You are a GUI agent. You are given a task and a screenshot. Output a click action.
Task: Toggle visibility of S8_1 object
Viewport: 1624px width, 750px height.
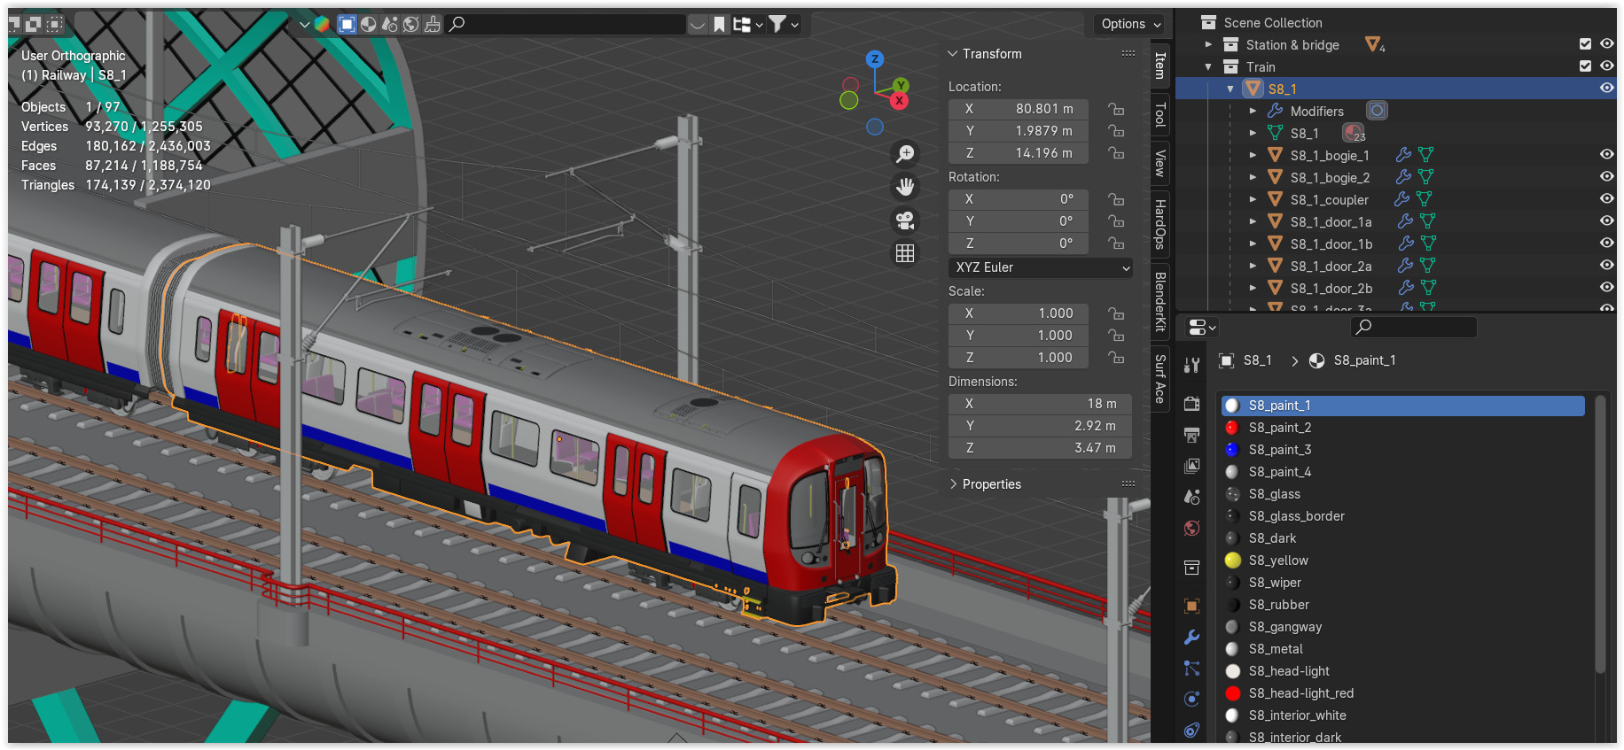click(1606, 89)
